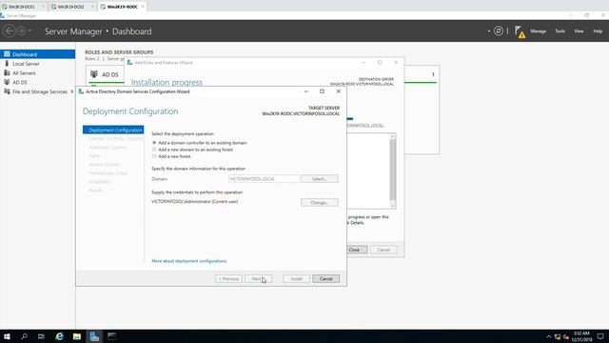Screen dimensions: 609x343
Task: Switch to the Win2K19-DC01 tab
Action: [x=22, y=7]
